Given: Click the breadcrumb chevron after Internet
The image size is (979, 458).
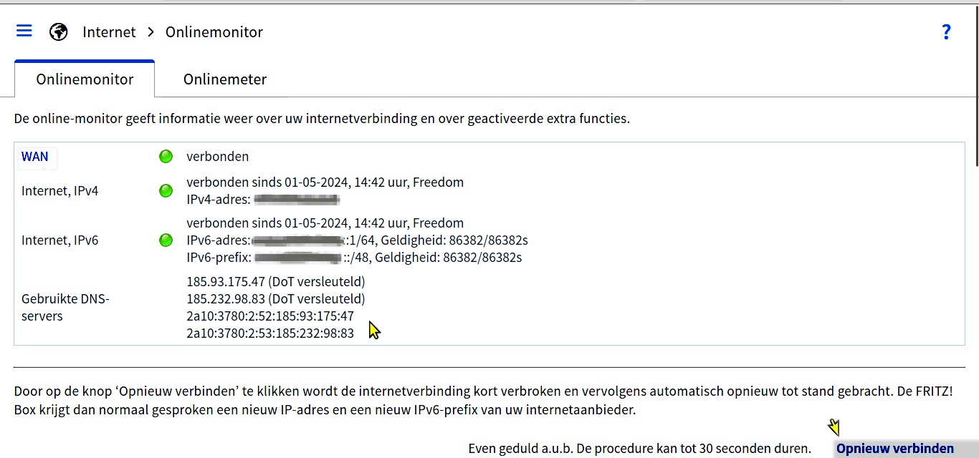Looking at the screenshot, I should click(151, 32).
